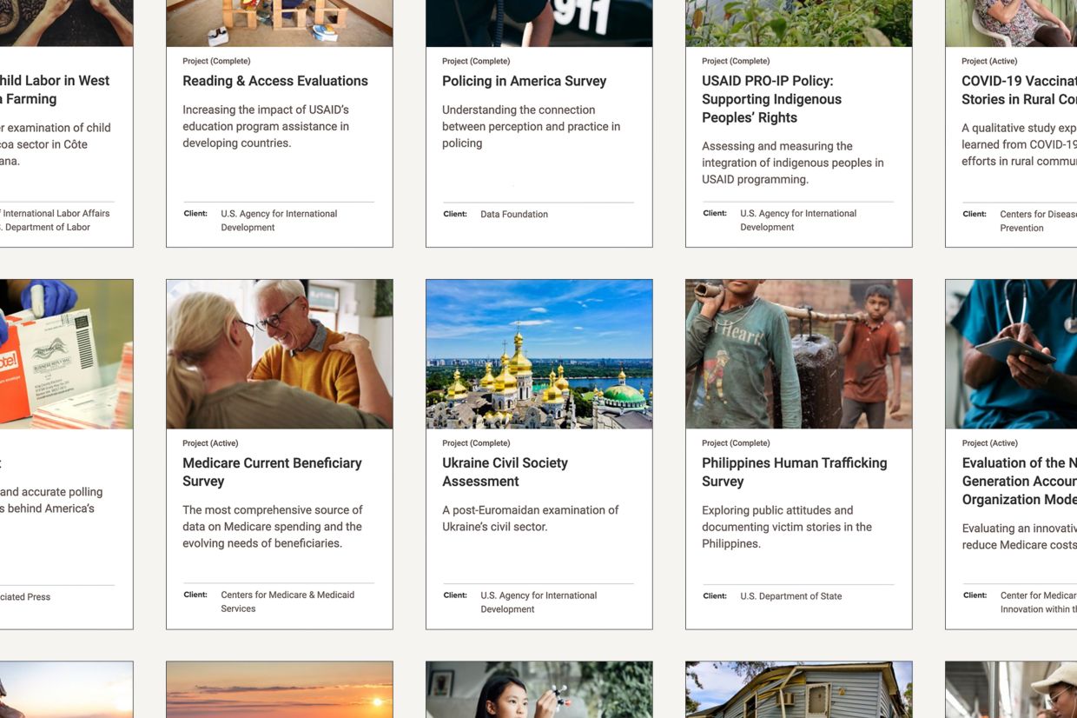Click 'Increasing the impact of USAID's education' description

point(266,126)
